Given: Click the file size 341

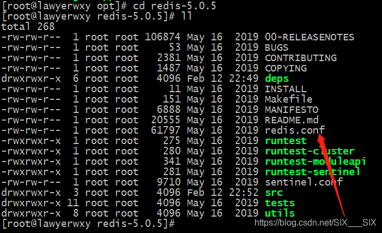Looking at the screenshot, I should tap(172, 162).
